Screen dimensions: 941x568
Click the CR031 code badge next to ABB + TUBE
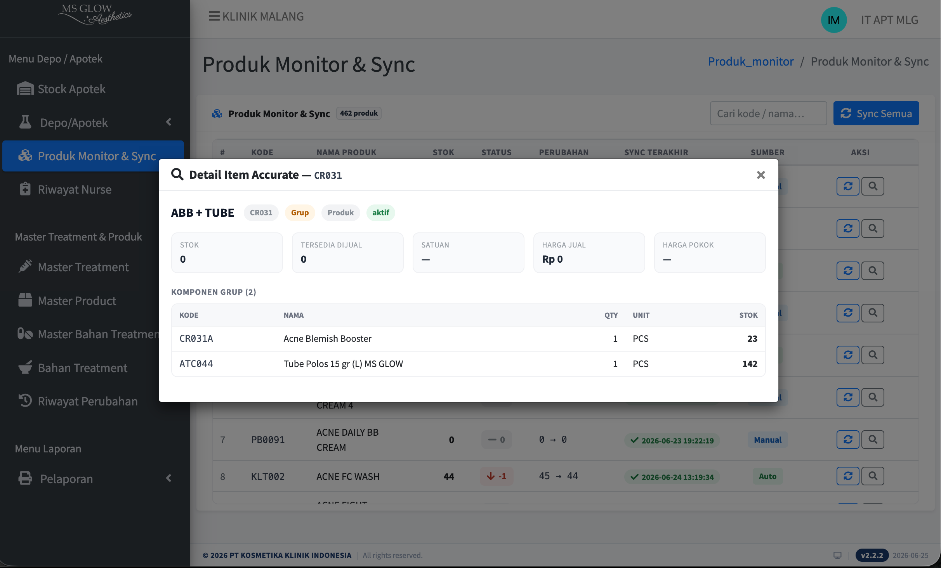coord(261,213)
